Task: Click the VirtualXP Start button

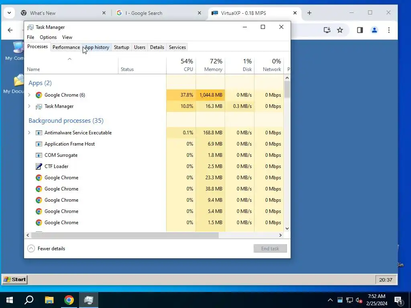Action: tap(15, 280)
